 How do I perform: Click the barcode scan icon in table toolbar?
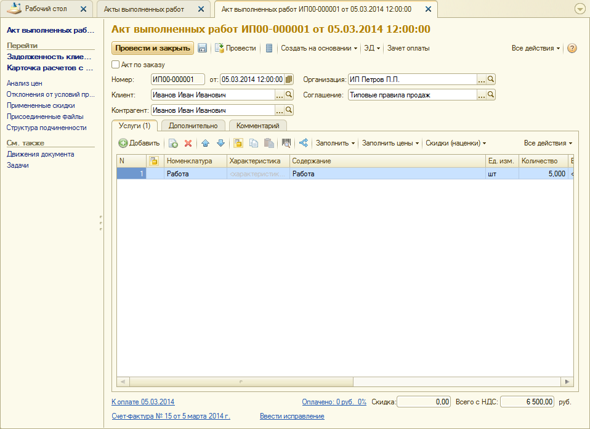tap(286, 143)
